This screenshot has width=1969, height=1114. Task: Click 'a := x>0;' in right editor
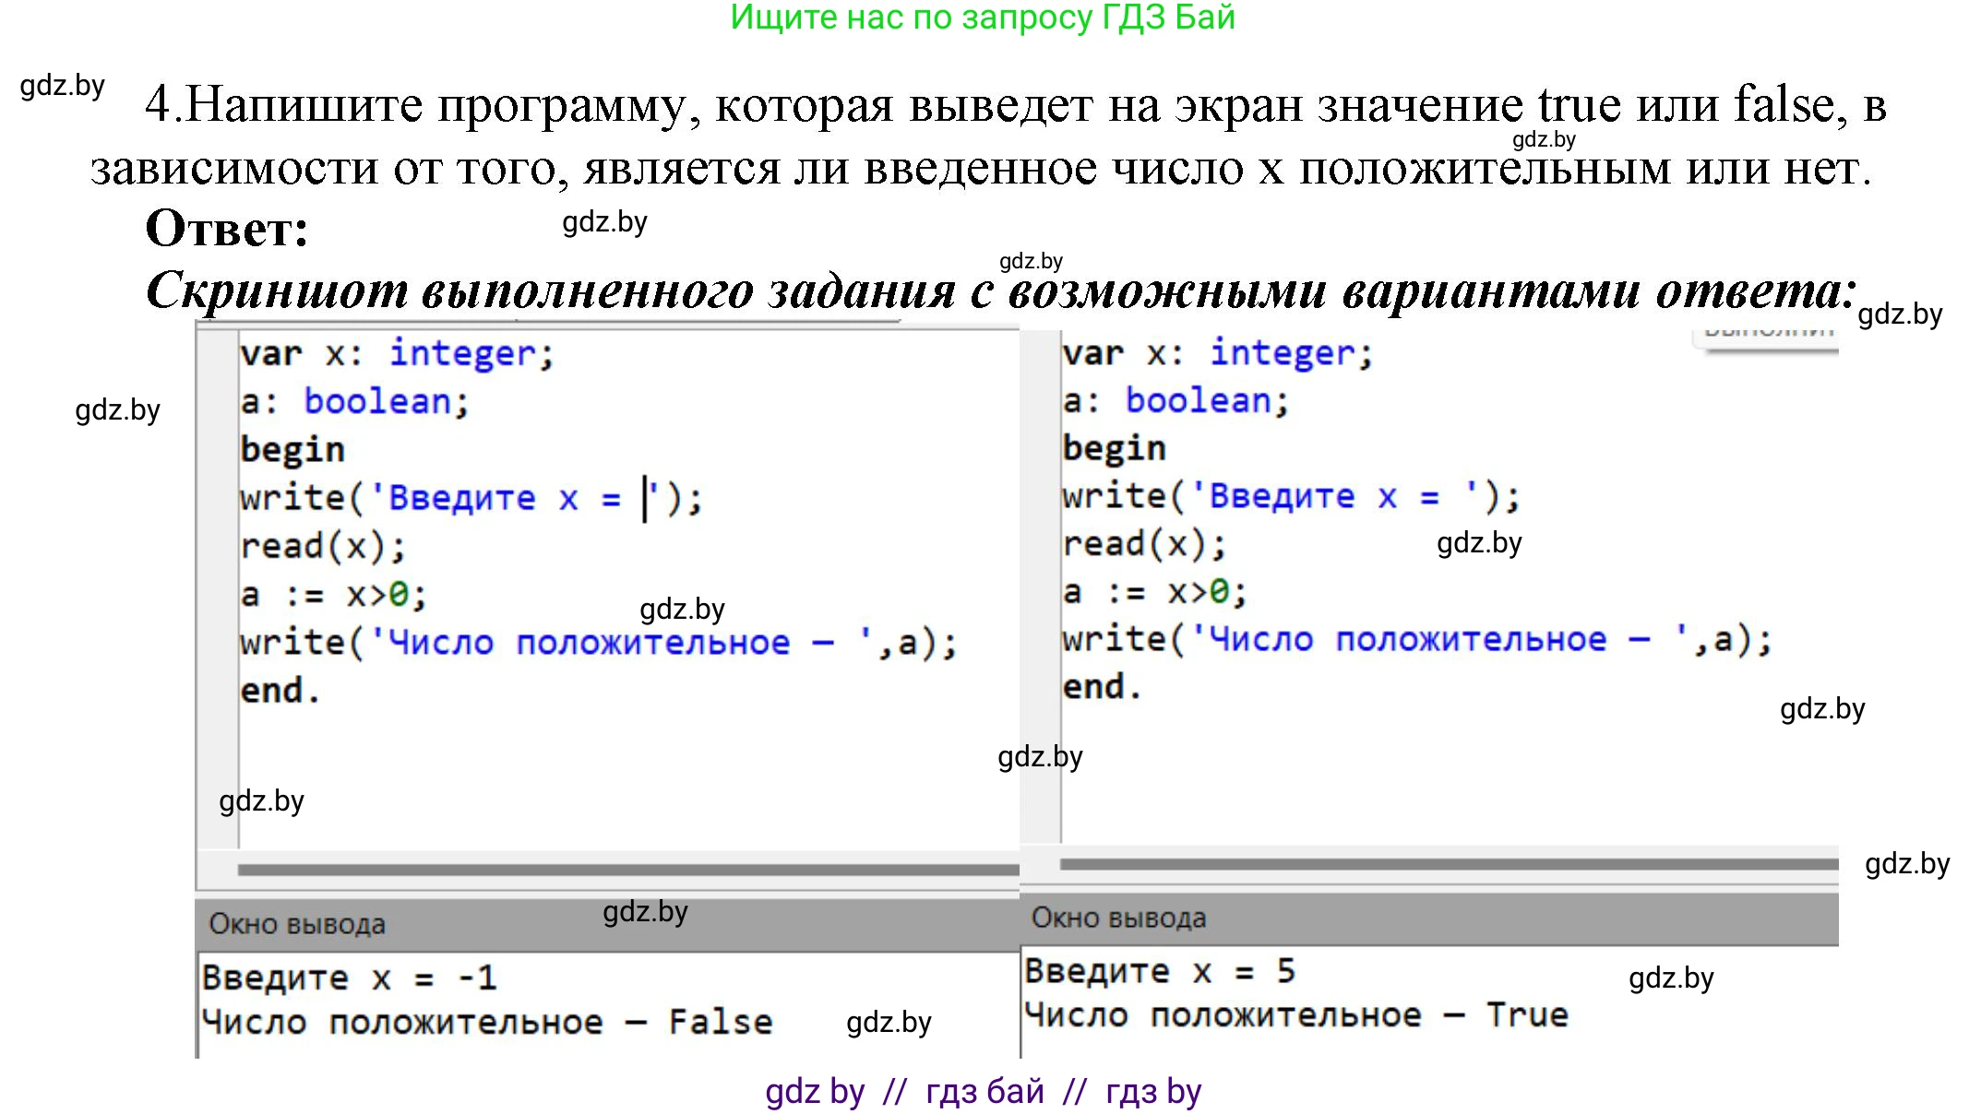1153,592
